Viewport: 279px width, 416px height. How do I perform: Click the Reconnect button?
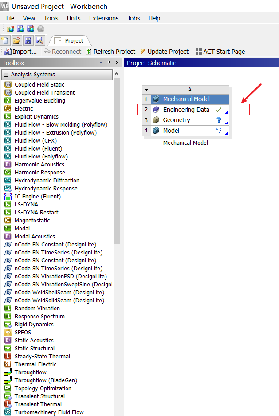pyautogui.click(x=63, y=52)
